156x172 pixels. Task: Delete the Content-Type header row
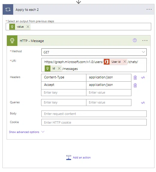[x=135, y=77]
